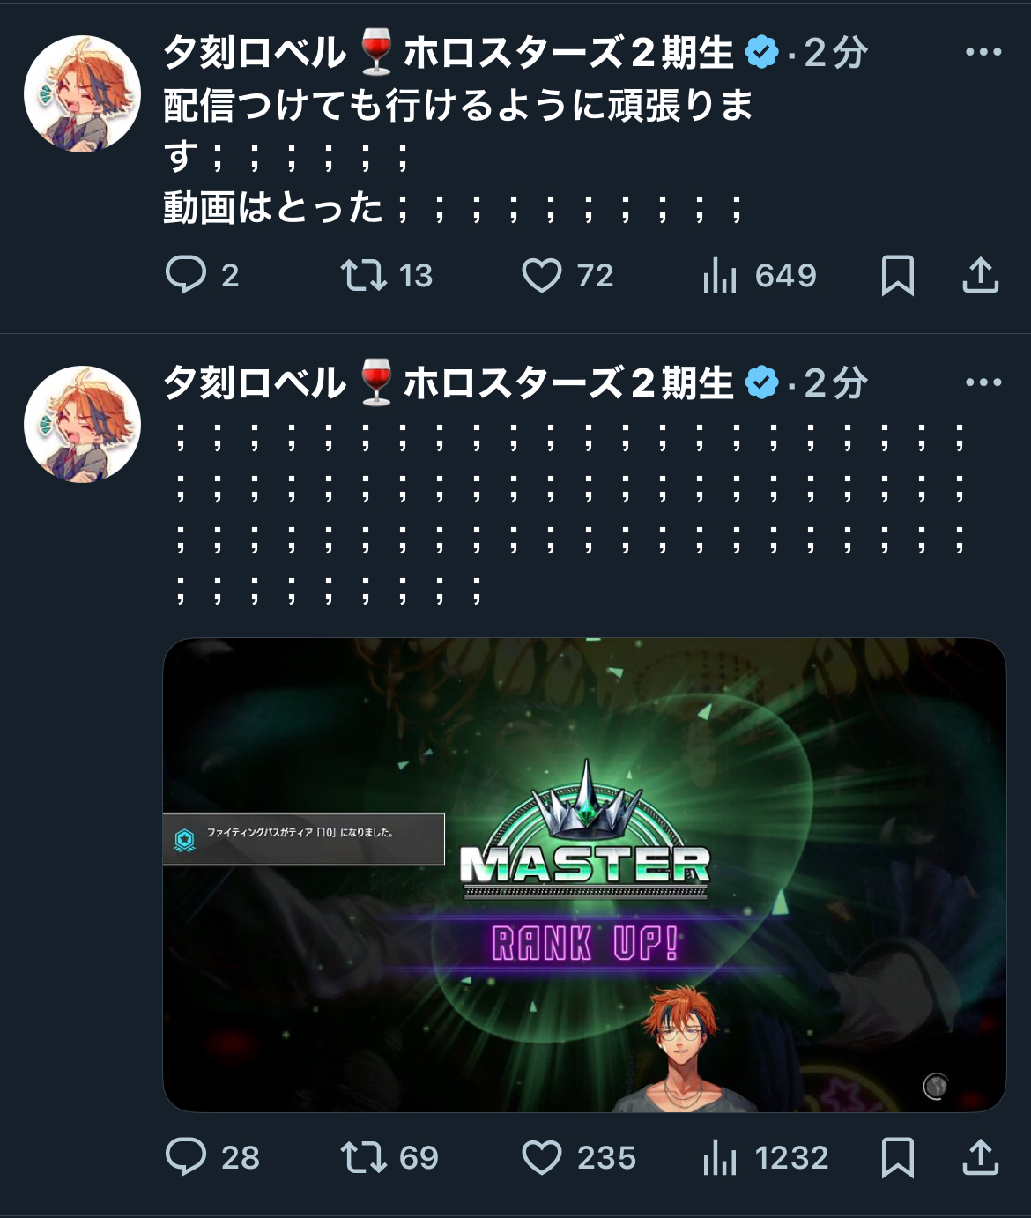
Task: Like the second tweet showing 235 likes
Action: point(578,1157)
